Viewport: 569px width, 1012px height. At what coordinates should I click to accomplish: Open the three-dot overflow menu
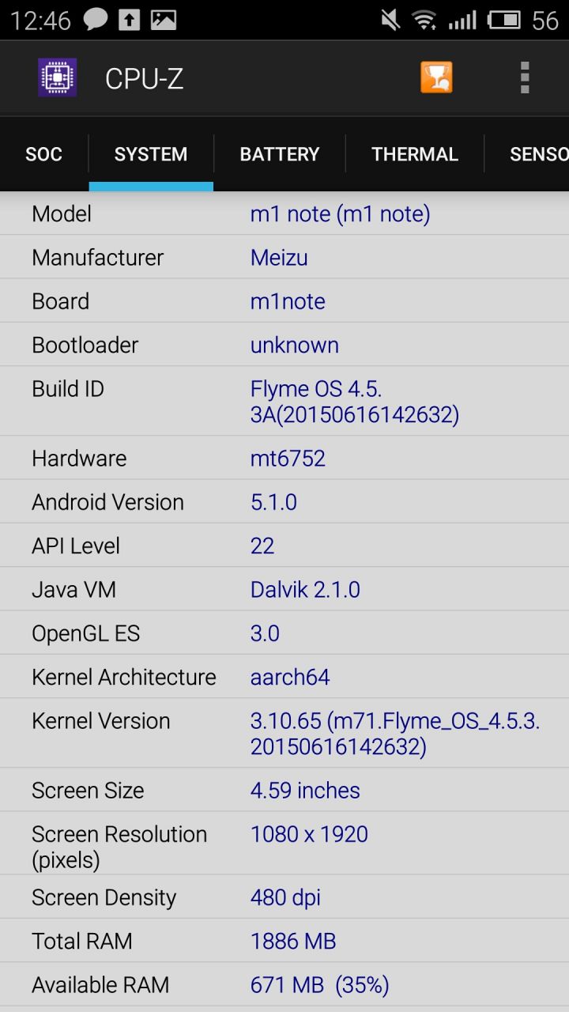click(525, 77)
